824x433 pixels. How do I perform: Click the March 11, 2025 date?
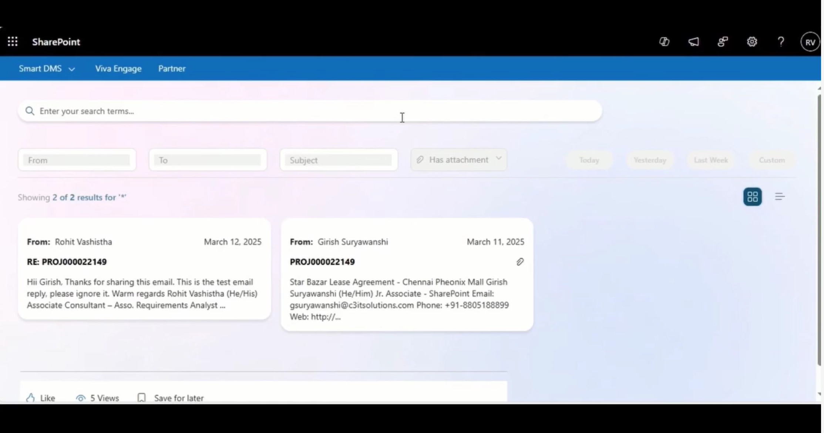pos(495,242)
